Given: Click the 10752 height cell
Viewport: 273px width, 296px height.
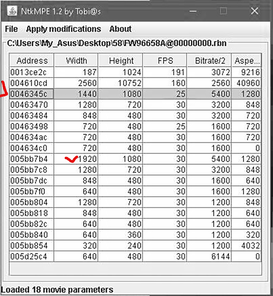Looking at the screenshot, I should 129,83.
